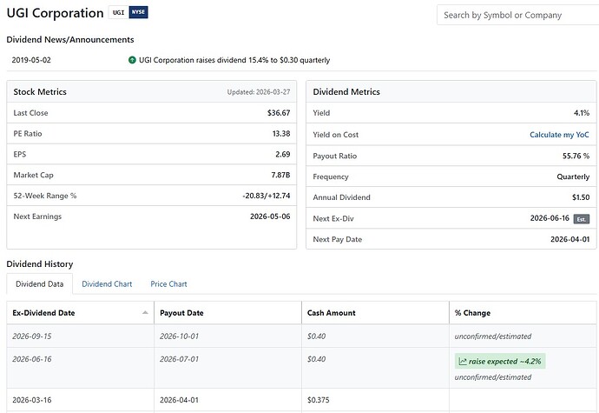Click the green dividend raise arrow icon
This screenshot has width=599, height=413.
(132, 60)
